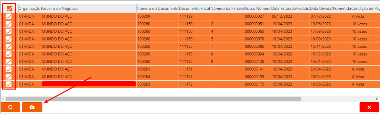Select fiscal document 111151 cell
Viewport: 381px width, 116px height.
point(194,69)
